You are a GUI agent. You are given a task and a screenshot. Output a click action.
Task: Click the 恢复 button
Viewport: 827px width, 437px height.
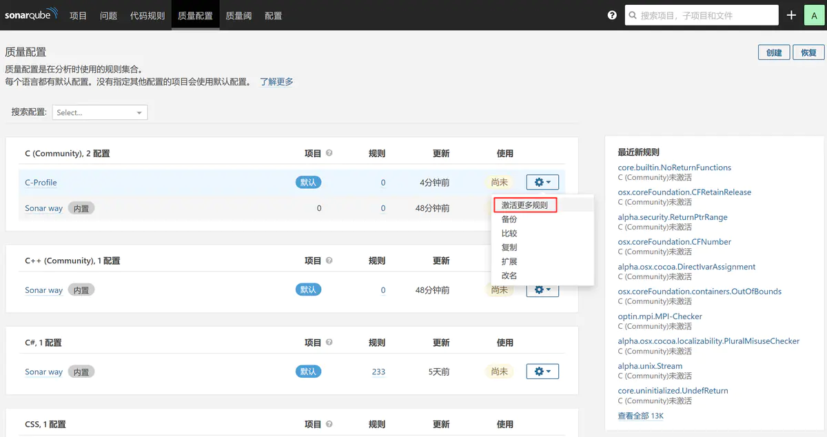808,52
